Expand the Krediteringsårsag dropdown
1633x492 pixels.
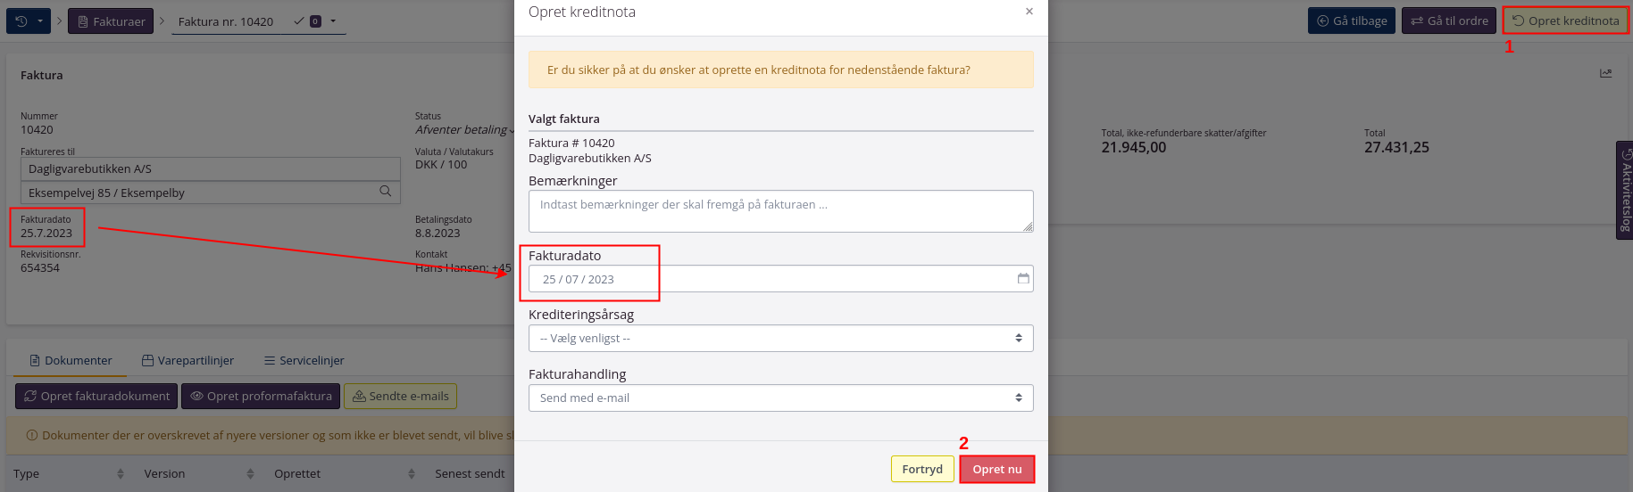[780, 339]
